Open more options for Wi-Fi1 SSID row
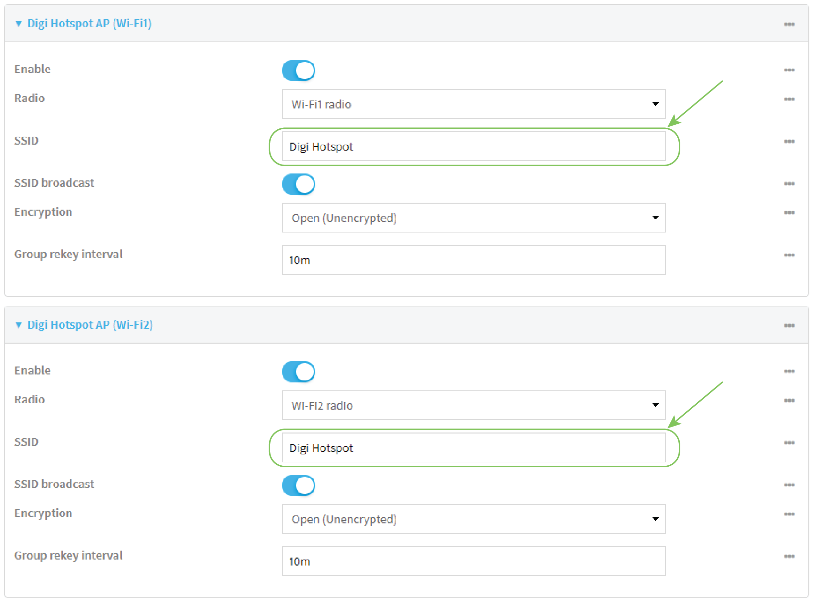813x602 pixels. (789, 141)
